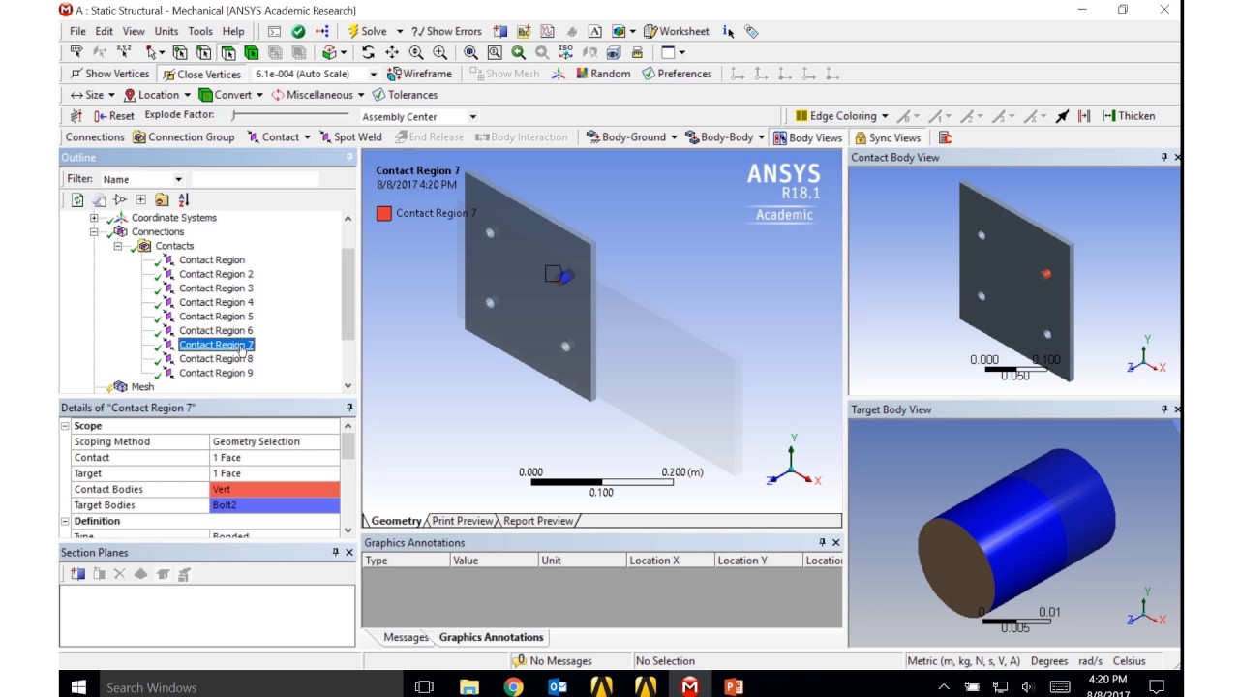Activate the Pan view tool

[x=392, y=52]
